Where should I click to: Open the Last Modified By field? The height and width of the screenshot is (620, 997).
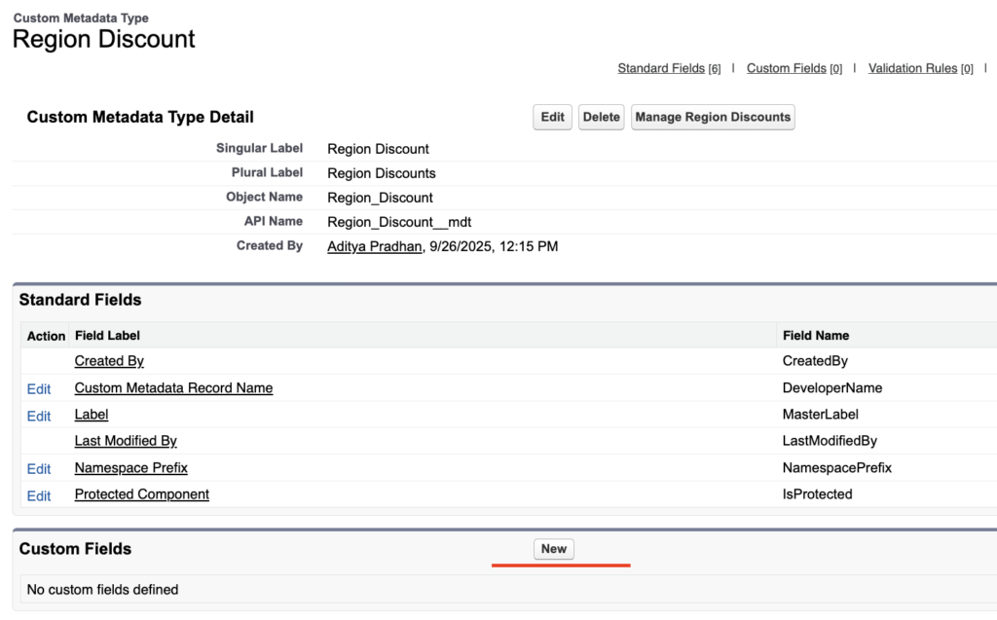pos(125,440)
